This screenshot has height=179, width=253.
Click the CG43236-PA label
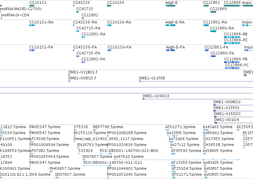click(85, 47)
